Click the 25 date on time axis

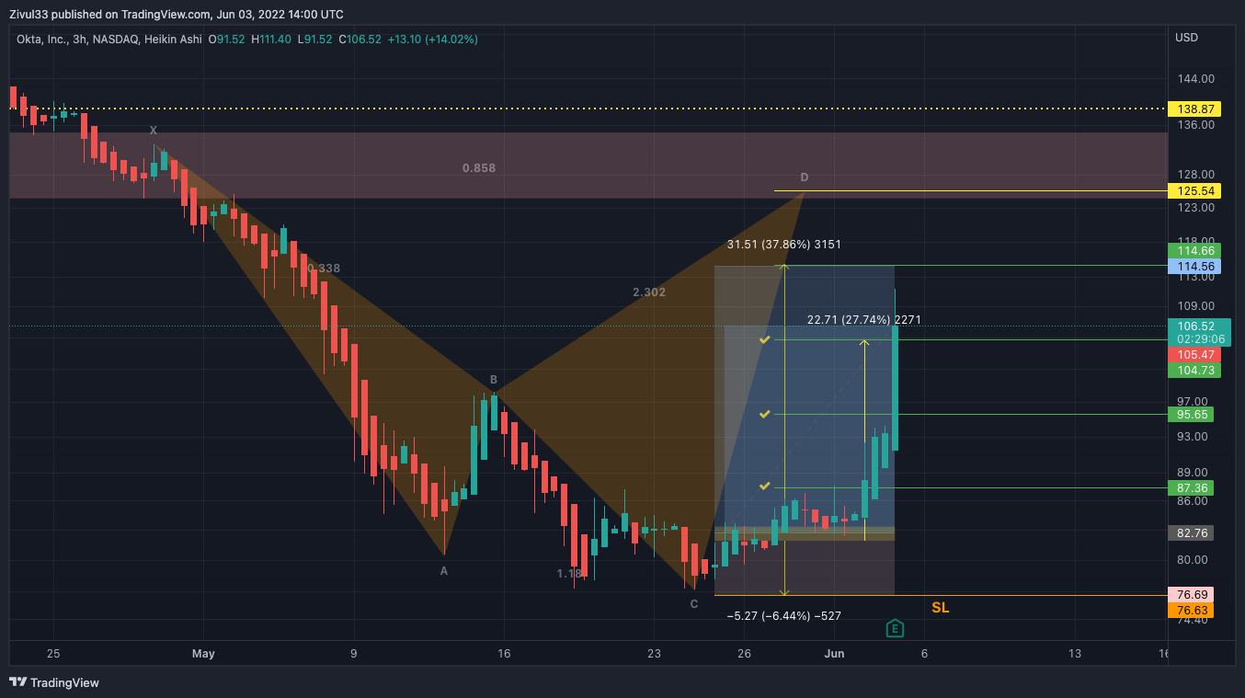(53, 654)
